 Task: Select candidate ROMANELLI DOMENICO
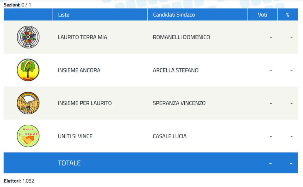[181, 37]
